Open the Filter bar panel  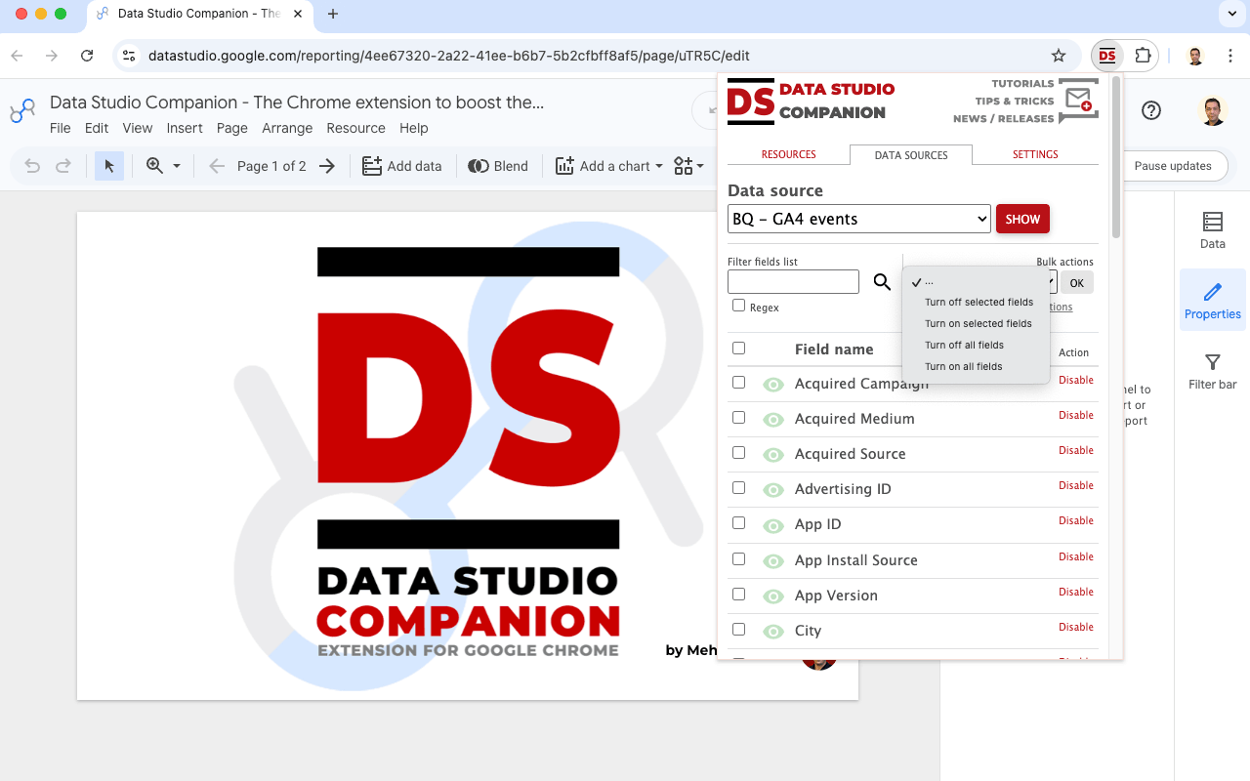[x=1213, y=371]
